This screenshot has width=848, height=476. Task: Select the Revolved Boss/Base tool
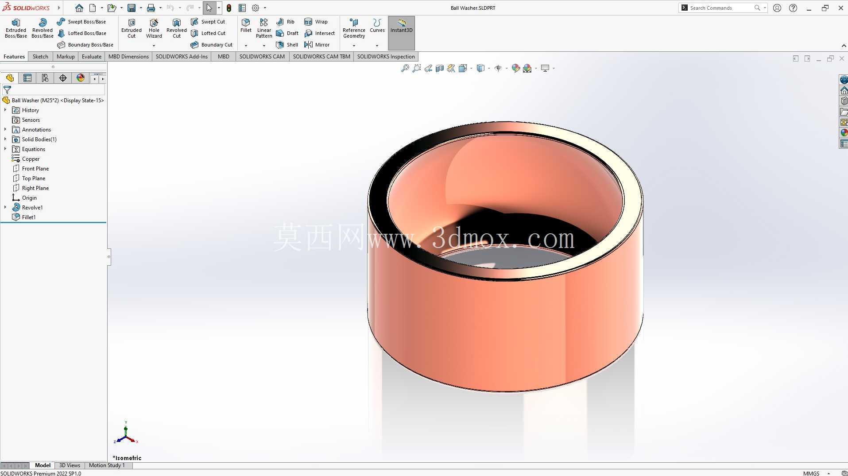point(43,28)
